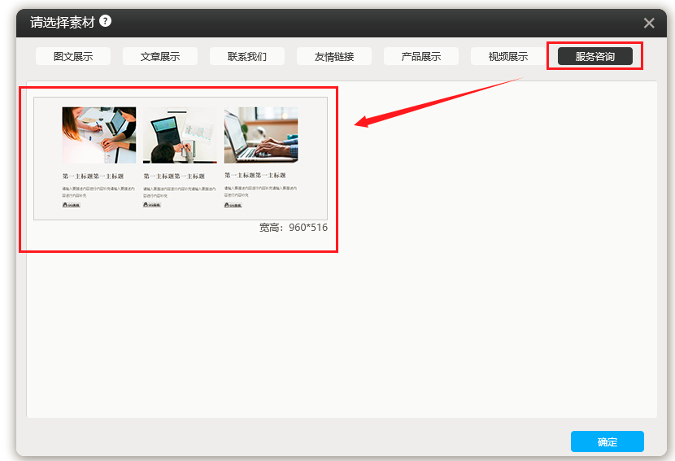Show the 产品展示 materials tab
This screenshot has height=461, width=675.
point(421,57)
